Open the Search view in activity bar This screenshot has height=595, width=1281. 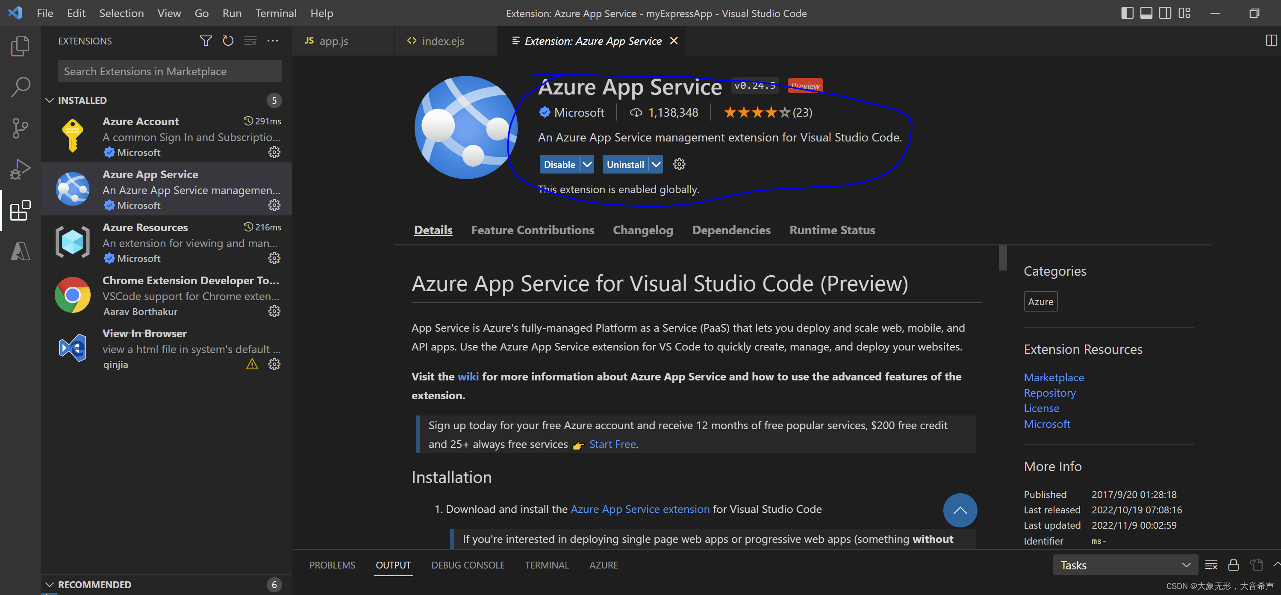tap(20, 87)
